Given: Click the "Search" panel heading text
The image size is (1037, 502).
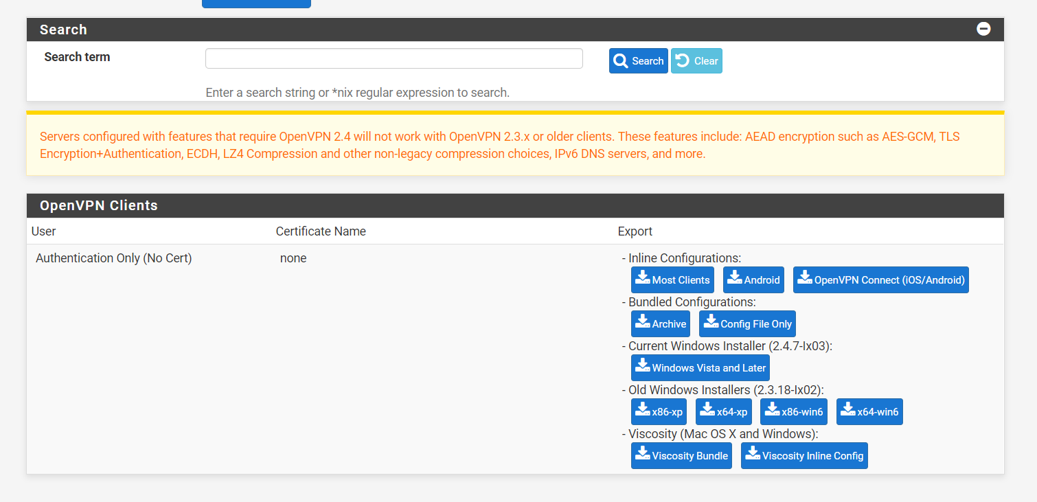Looking at the screenshot, I should point(63,30).
